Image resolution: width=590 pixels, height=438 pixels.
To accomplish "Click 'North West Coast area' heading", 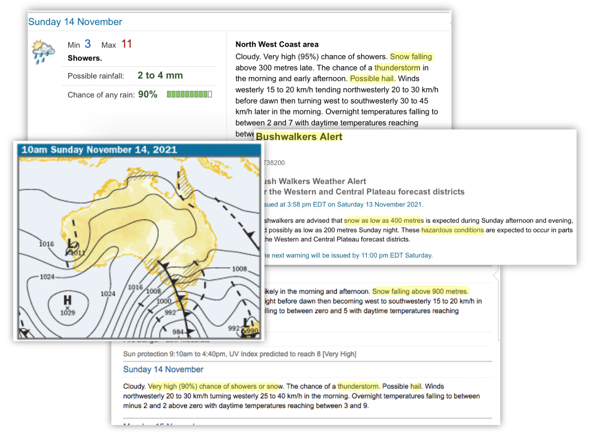I will [277, 44].
